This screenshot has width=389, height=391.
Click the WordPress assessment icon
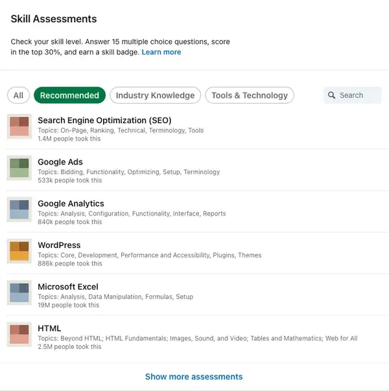tap(19, 251)
